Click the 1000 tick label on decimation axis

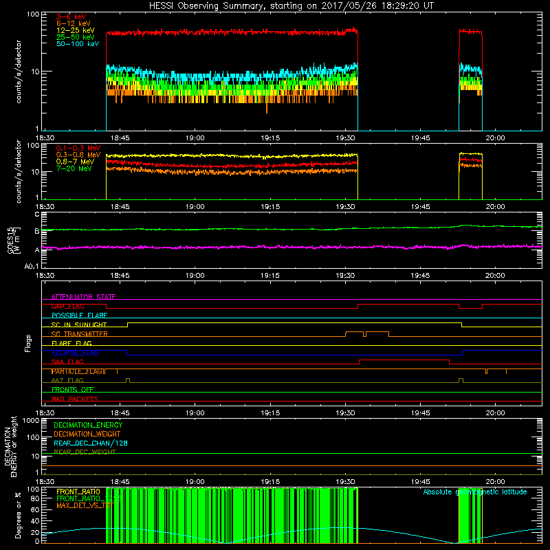31,420
